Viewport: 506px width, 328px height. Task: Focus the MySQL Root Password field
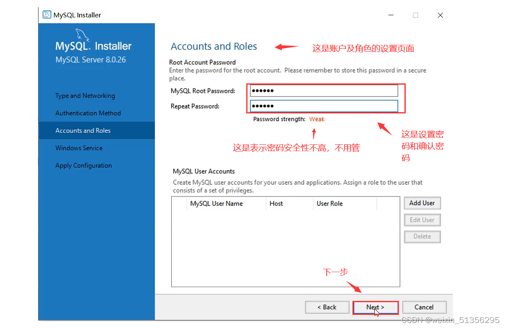click(x=324, y=91)
